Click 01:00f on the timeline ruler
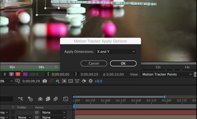 click(x=106, y=100)
